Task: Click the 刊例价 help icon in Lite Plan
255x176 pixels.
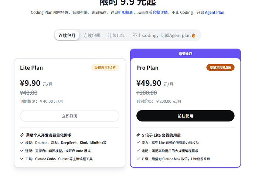Action: tap(33, 102)
